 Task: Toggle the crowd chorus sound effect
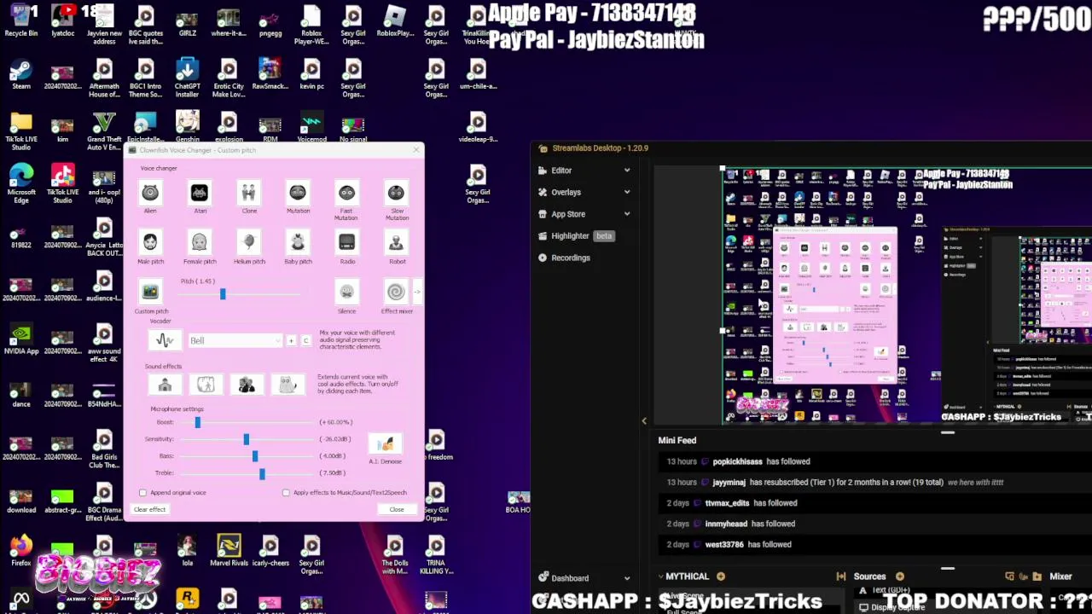coord(247,385)
